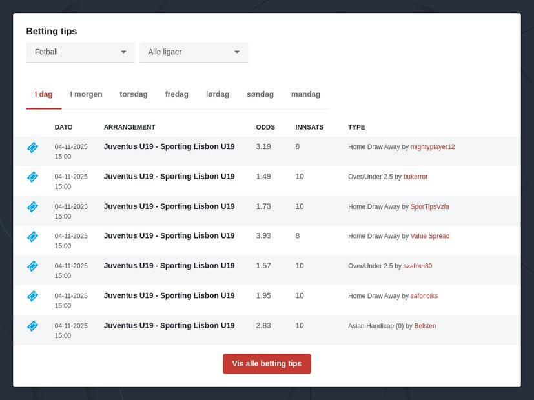Switch to the I morgen tab

coord(85,94)
